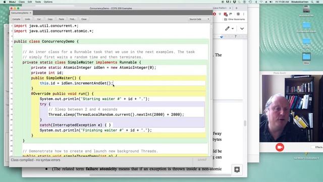Close the Java Platform browser tab
The height and width of the screenshot is (182, 323).
click(230, 8)
